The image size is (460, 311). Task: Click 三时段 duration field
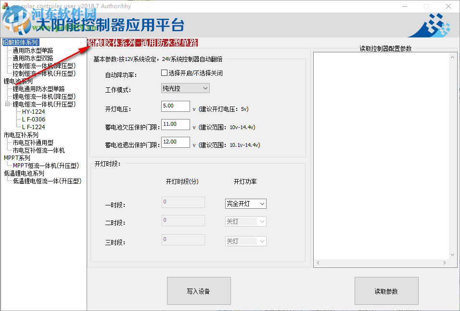point(183,239)
